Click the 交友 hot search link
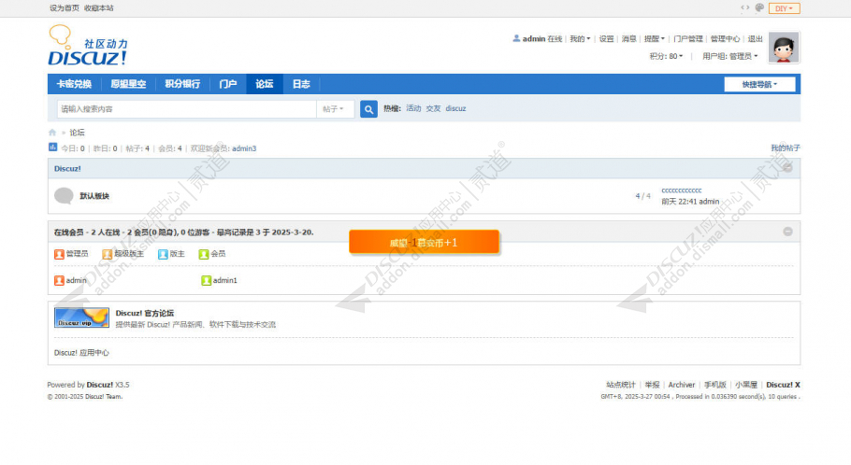 (x=433, y=108)
